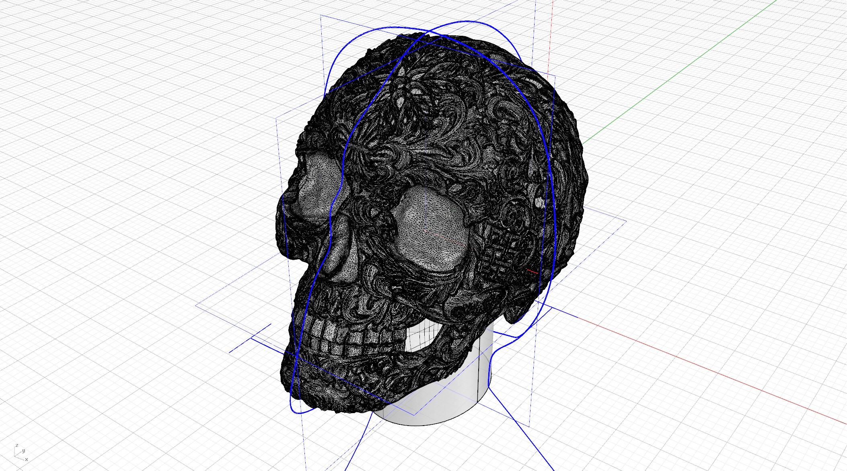Viewport: 847px width, 471px height.
Task: Click the XYZ world axes icon
Action: click(21, 452)
